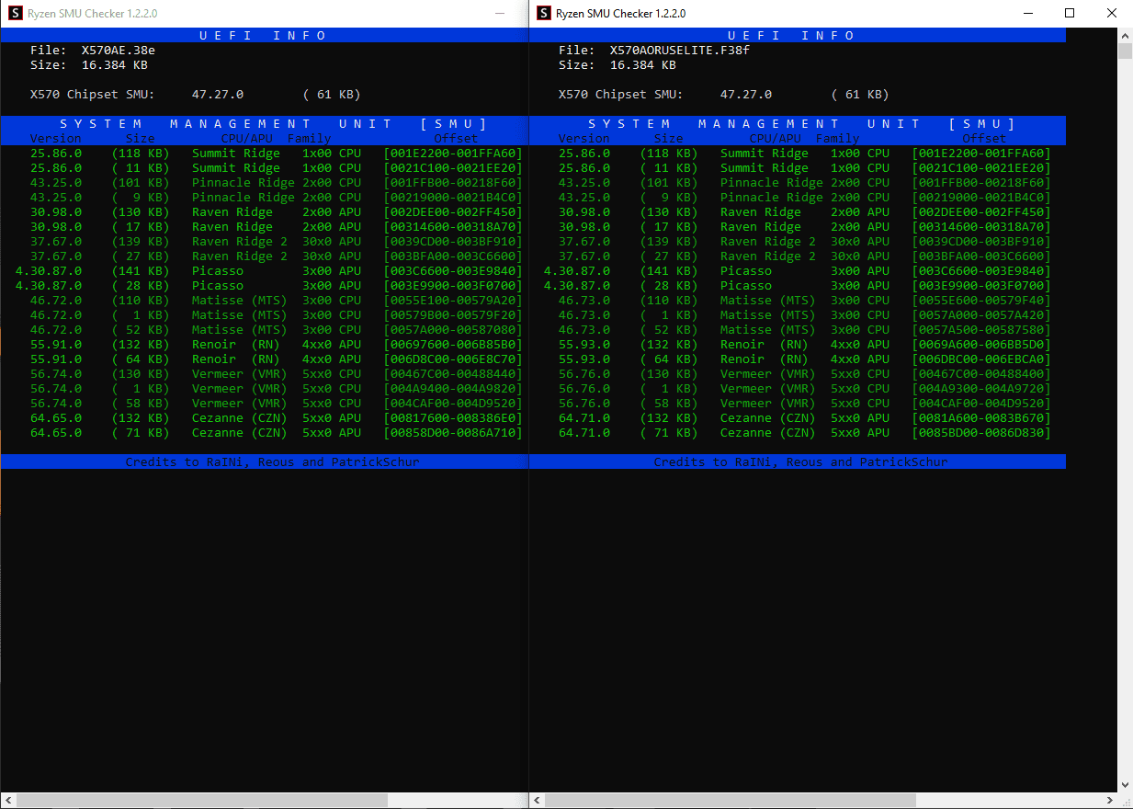This screenshot has height=809, width=1133.
Task: Click offset [0021C100-0021EE20] in the right window
Action: point(981,168)
